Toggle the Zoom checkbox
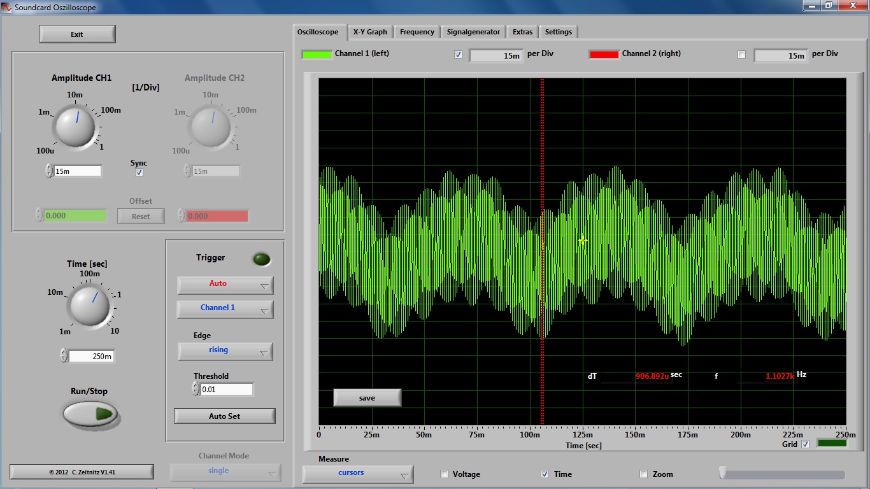The width and height of the screenshot is (870, 489). coord(643,474)
